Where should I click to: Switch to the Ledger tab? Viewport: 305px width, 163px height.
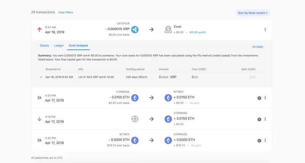tap(59, 46)
